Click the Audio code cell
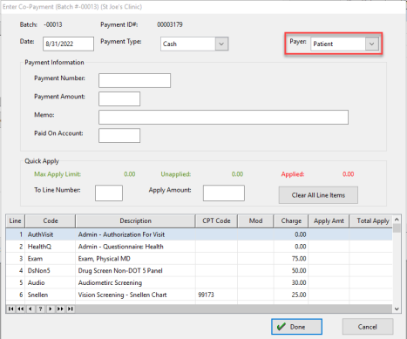Image resolution: width=407 pixels, height=339 pixels. [x=51, y=282]
